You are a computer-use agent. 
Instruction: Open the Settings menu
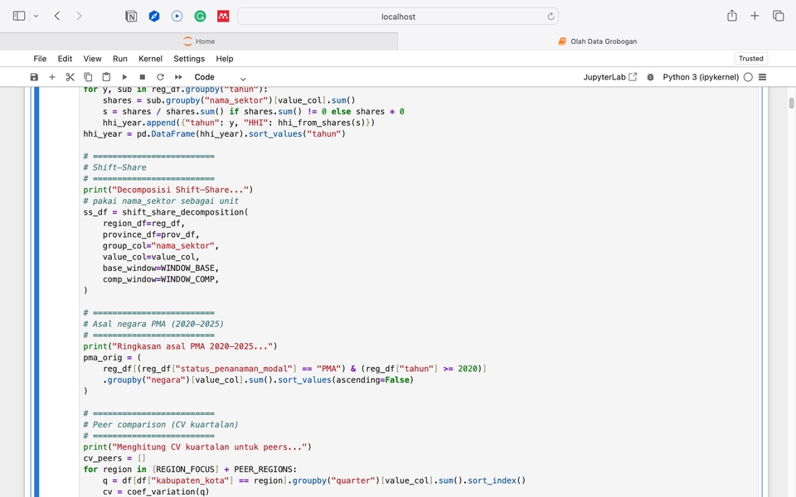(x=189, y=59)
